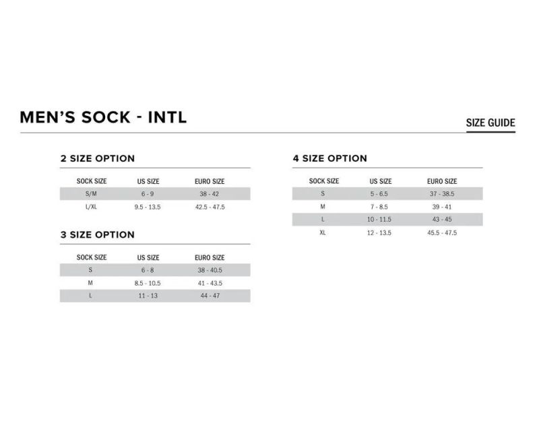Select the 2 SIZE OPTION heading
Viewport: 539px width, 431px height.
(x=98, y=159)
